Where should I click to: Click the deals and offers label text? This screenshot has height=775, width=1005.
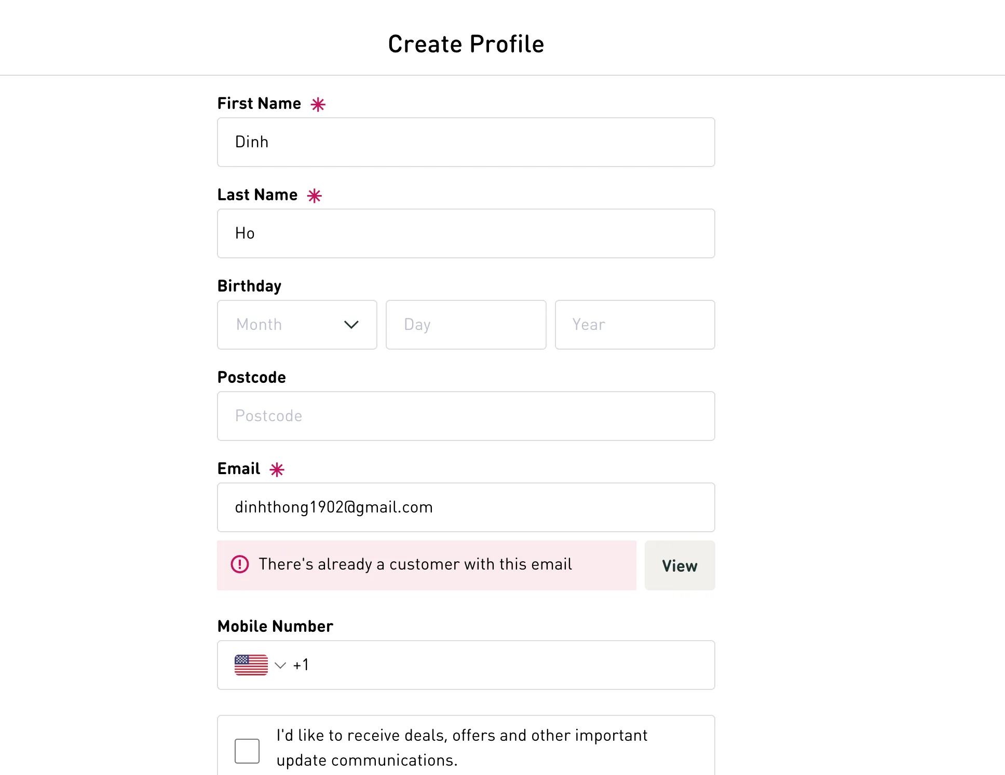(x=461, y=748)
